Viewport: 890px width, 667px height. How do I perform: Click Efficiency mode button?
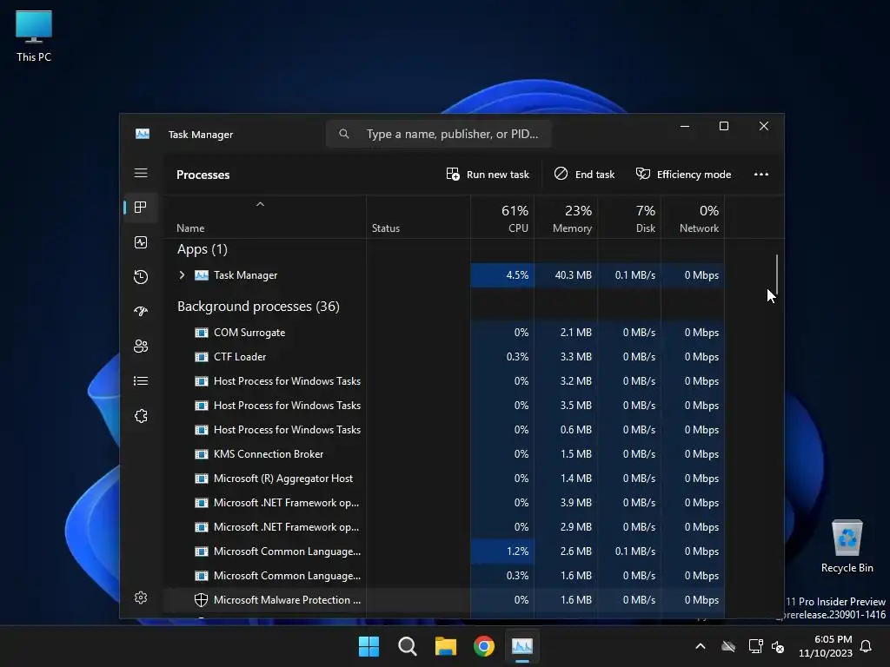pyautogui.click(x=683, y=175)
